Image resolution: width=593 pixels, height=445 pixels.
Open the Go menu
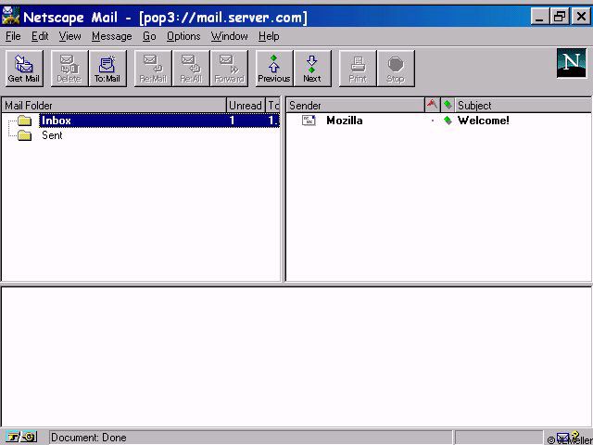point(149,36)
